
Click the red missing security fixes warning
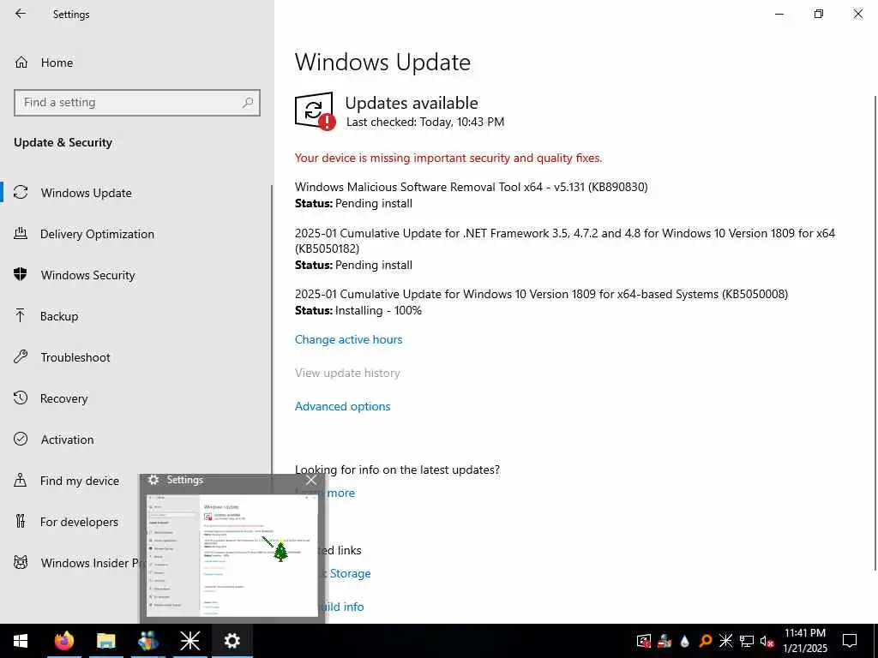(448, 158)
